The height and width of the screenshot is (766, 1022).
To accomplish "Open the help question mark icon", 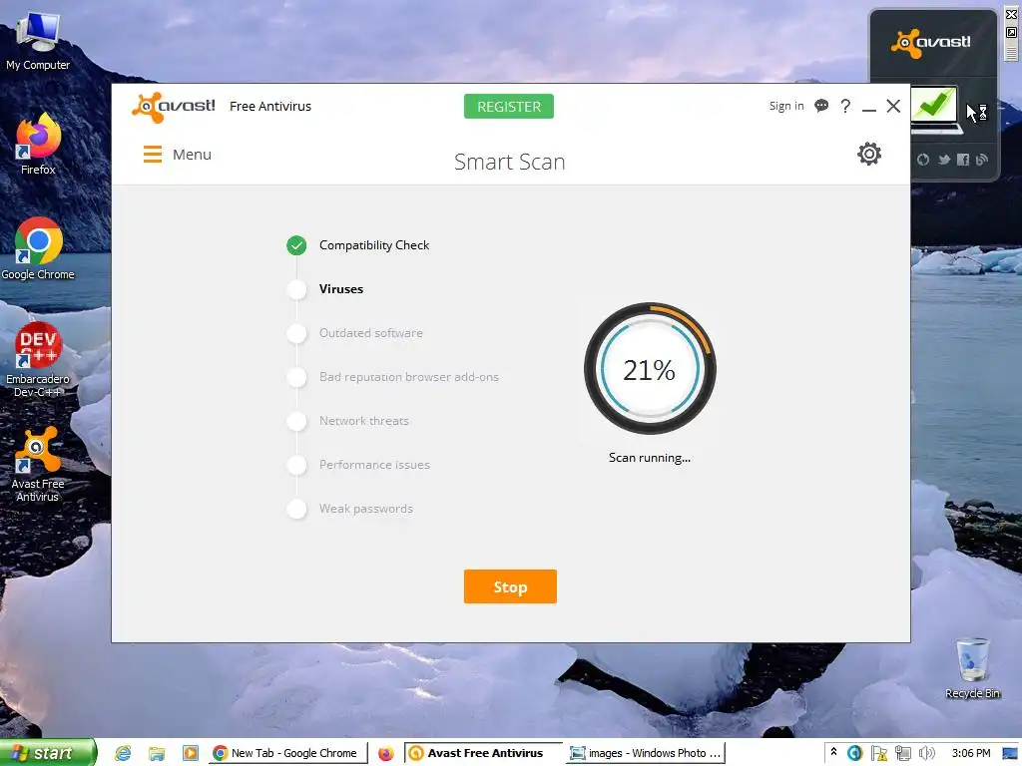I will (845, 106).
